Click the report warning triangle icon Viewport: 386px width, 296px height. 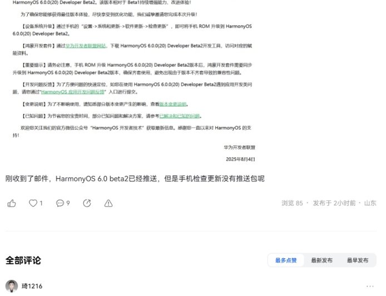(108, 204)
